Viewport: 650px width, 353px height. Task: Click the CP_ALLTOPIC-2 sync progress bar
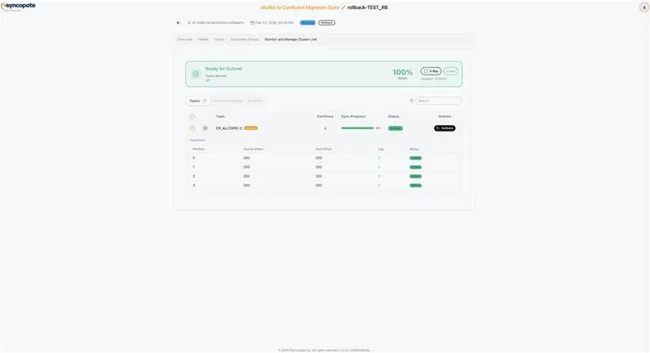pos(357,128)
